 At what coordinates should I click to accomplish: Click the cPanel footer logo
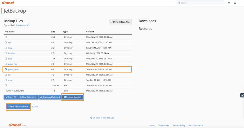(x=15, y=125)
